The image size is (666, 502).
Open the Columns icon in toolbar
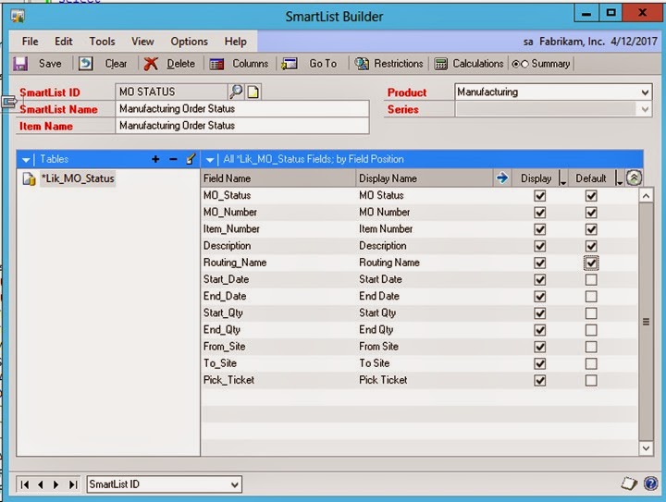(x=216, y=64)
